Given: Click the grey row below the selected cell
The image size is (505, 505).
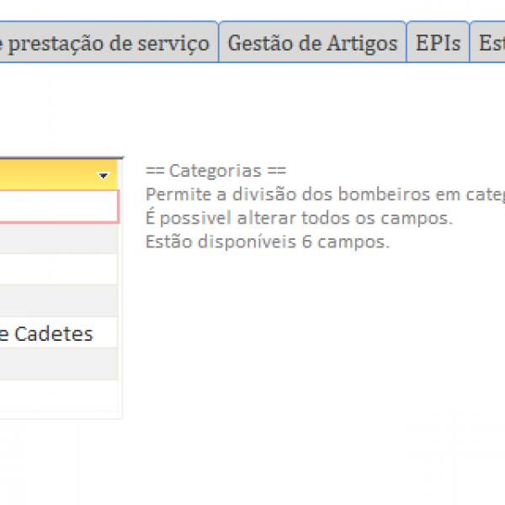Looking at the screenshot, I should [x=57, y=238].
